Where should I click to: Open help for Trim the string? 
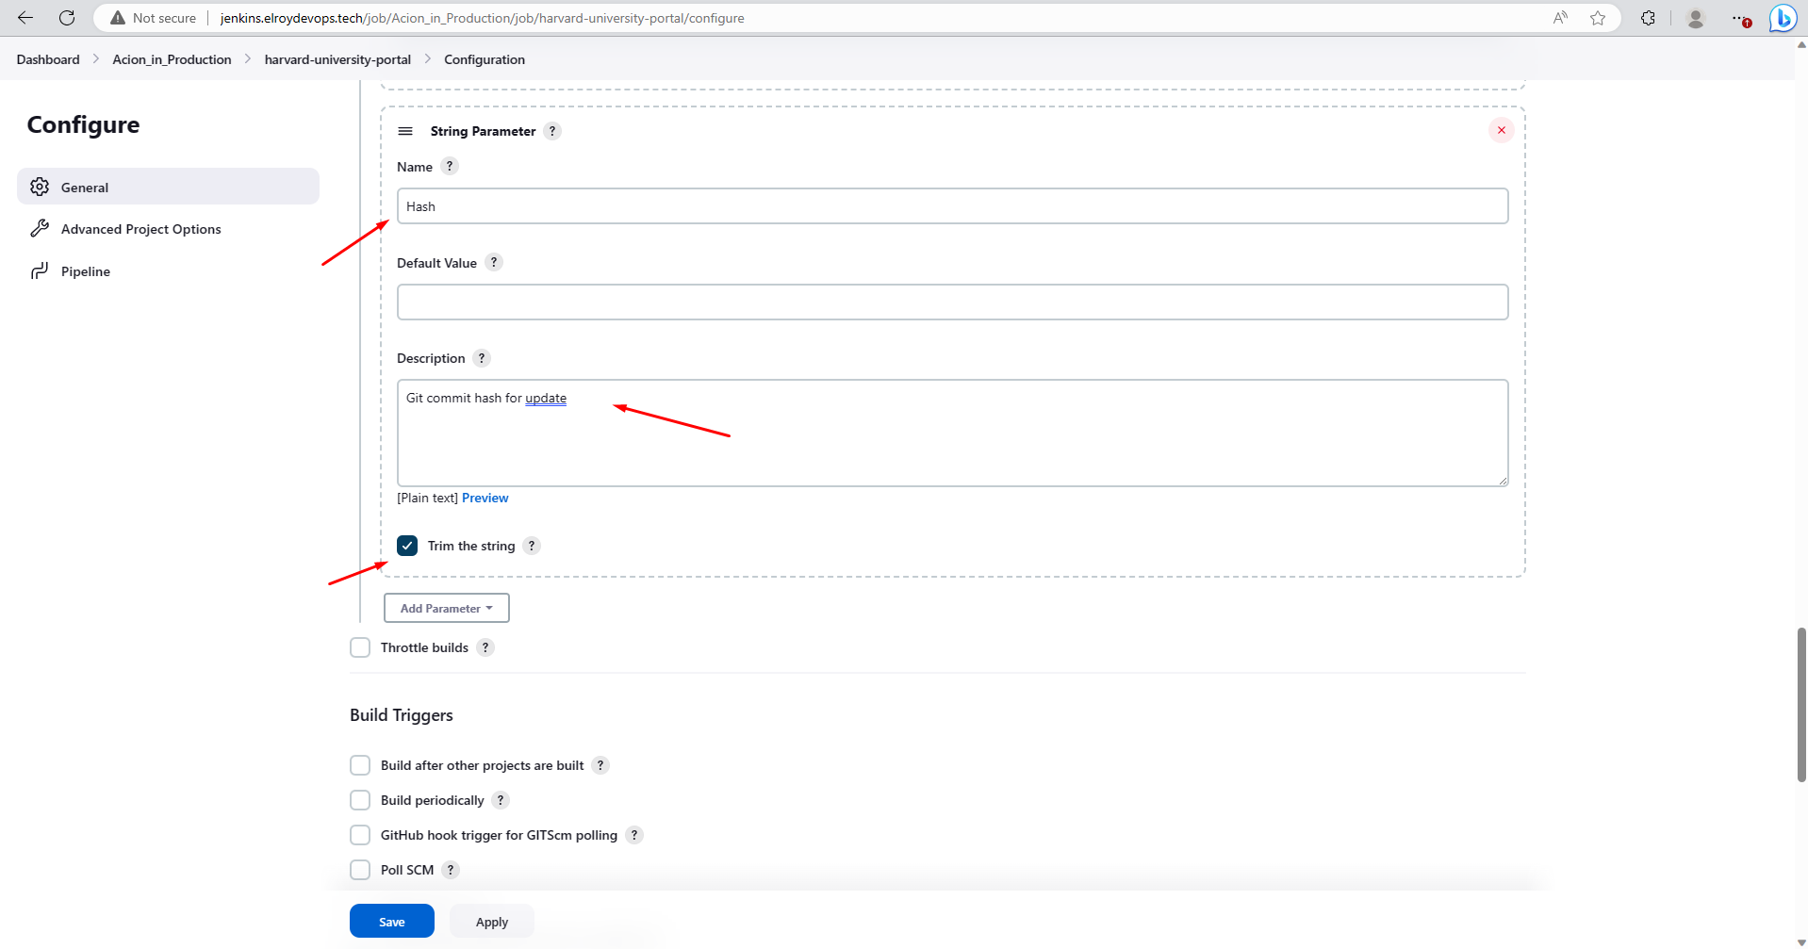(532, 546)
